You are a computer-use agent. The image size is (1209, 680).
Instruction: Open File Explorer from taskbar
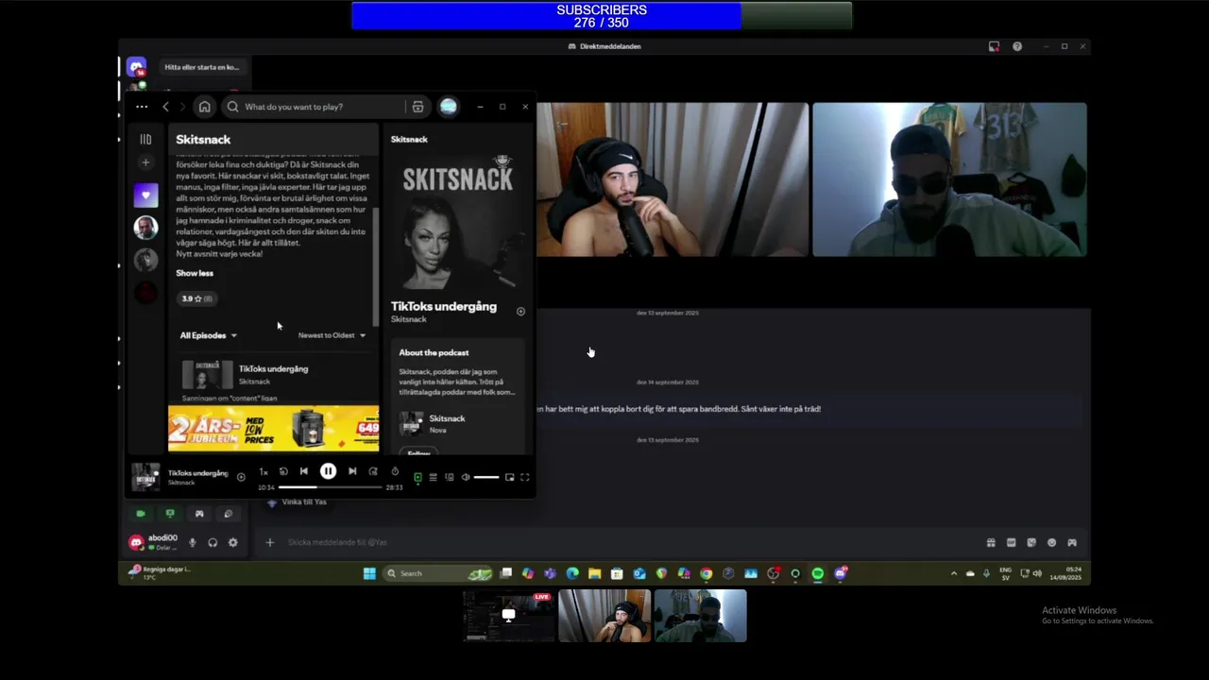[594, 573]
